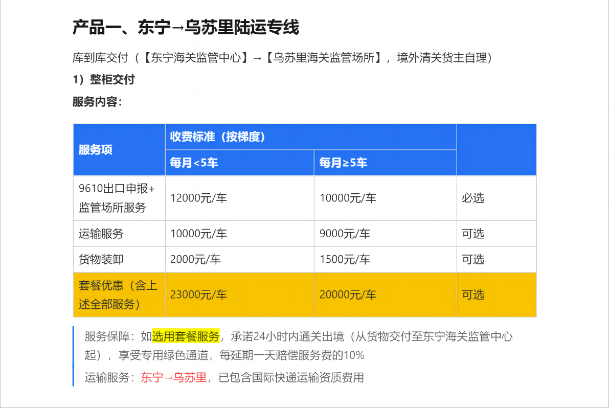Click the red text 东宁→乌苏里

click(174, 377)
